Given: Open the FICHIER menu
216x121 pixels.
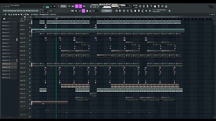Looking at the screenshot, I should pos(5,11).
